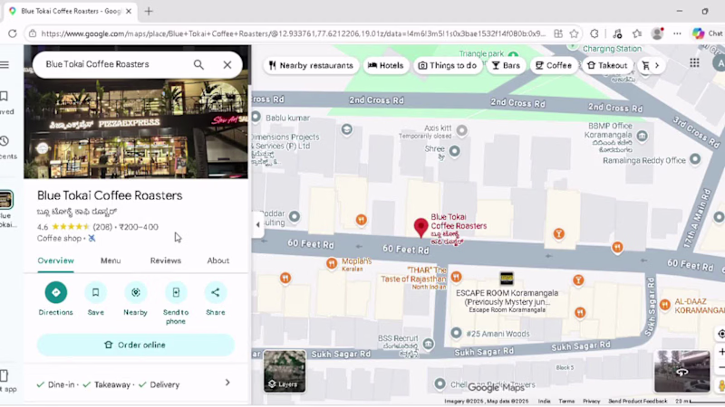Bookmark this page with star icon
The height and width of the screenshot is (407, 725).
pos(574,33)
